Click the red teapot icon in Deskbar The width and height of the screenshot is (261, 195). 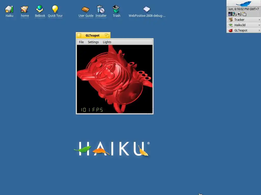click(x=230, y=30)
